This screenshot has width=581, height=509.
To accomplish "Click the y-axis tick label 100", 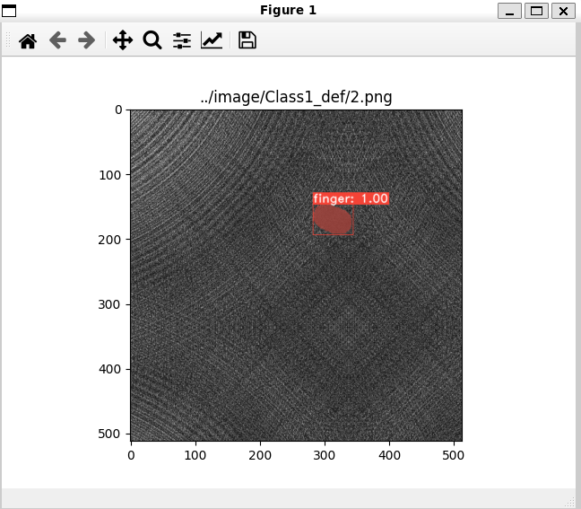I will point(109,175).
